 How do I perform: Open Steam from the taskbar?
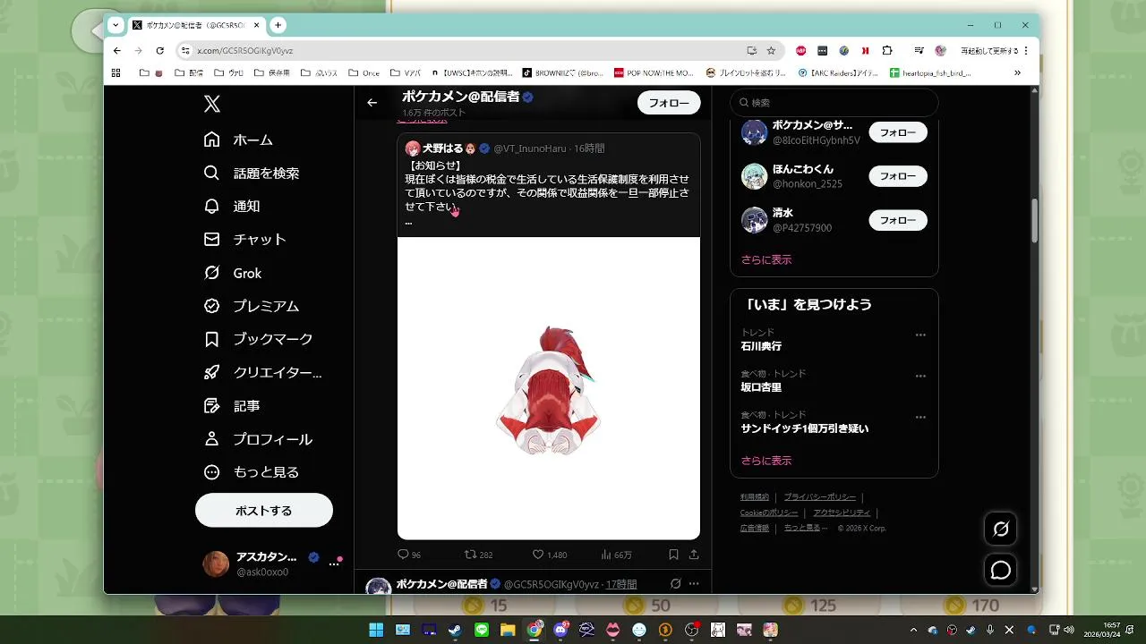coord(455,630)
